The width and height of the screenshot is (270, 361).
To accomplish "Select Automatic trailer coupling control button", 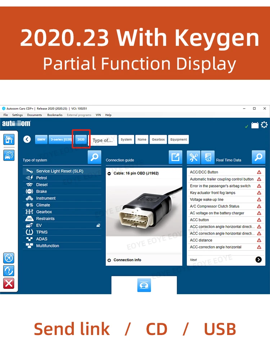I will [x=226, y=179].
